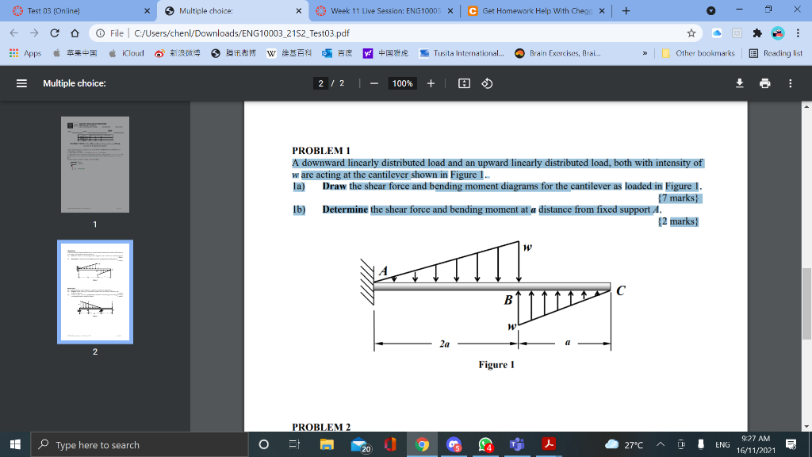The width and height of the screenshot is (812, 457).
Task: Bookmark this page via the star icon
Action: 691,33
